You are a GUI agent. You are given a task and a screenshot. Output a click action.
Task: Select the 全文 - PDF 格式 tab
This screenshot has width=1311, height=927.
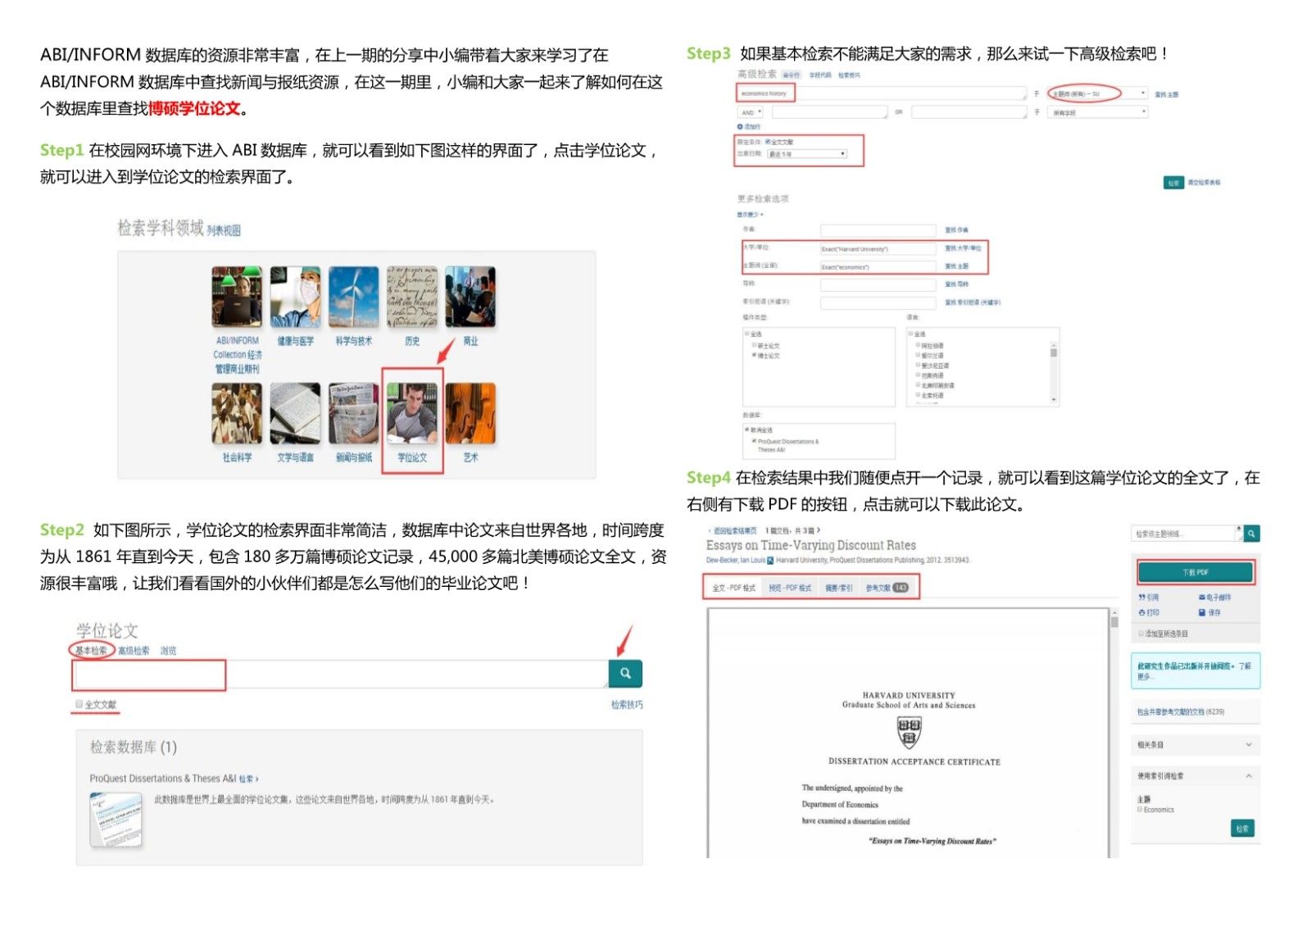733,588
